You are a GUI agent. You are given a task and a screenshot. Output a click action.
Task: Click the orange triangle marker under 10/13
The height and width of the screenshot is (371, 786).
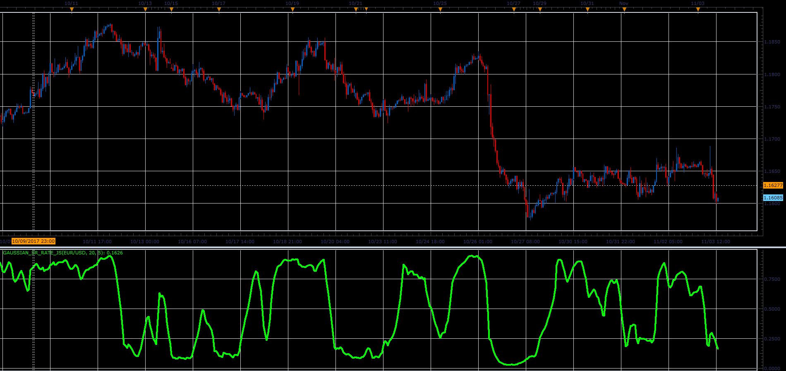145,10
